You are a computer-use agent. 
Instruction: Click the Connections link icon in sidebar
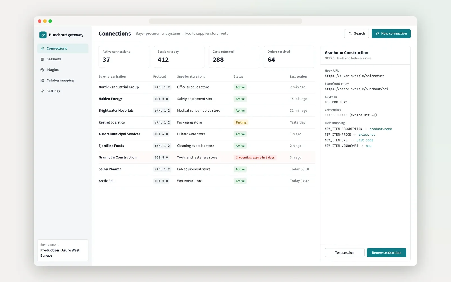pos(42,49)
